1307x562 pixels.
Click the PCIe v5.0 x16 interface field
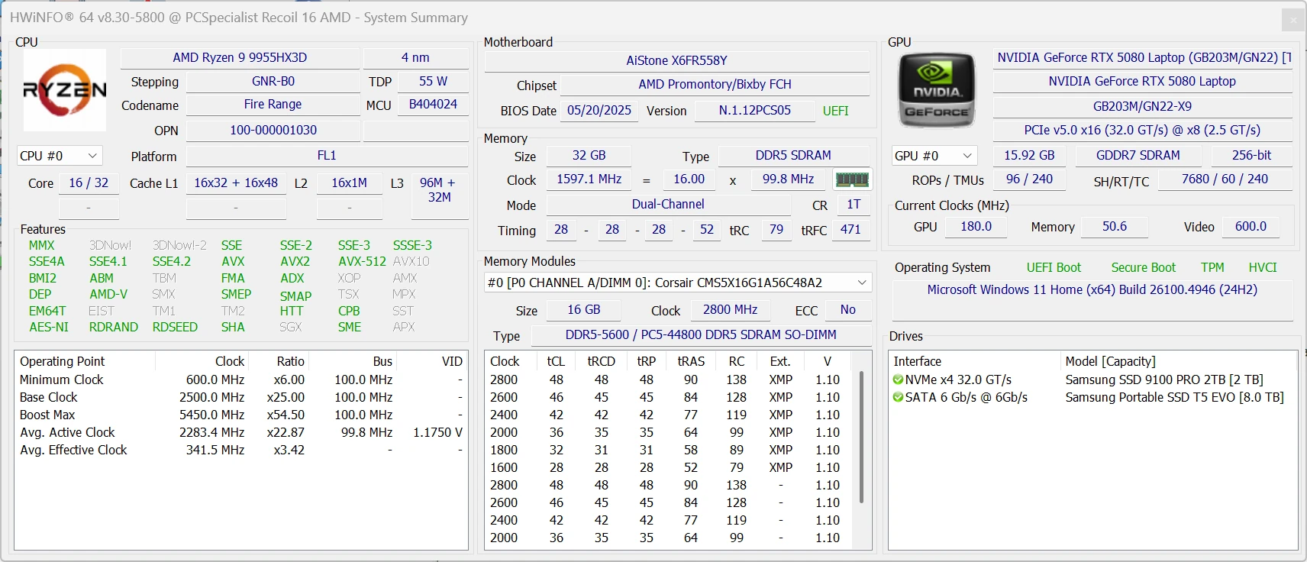1141,131
